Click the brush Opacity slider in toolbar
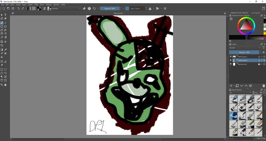The image size is (266, 141). coord(110,9)
